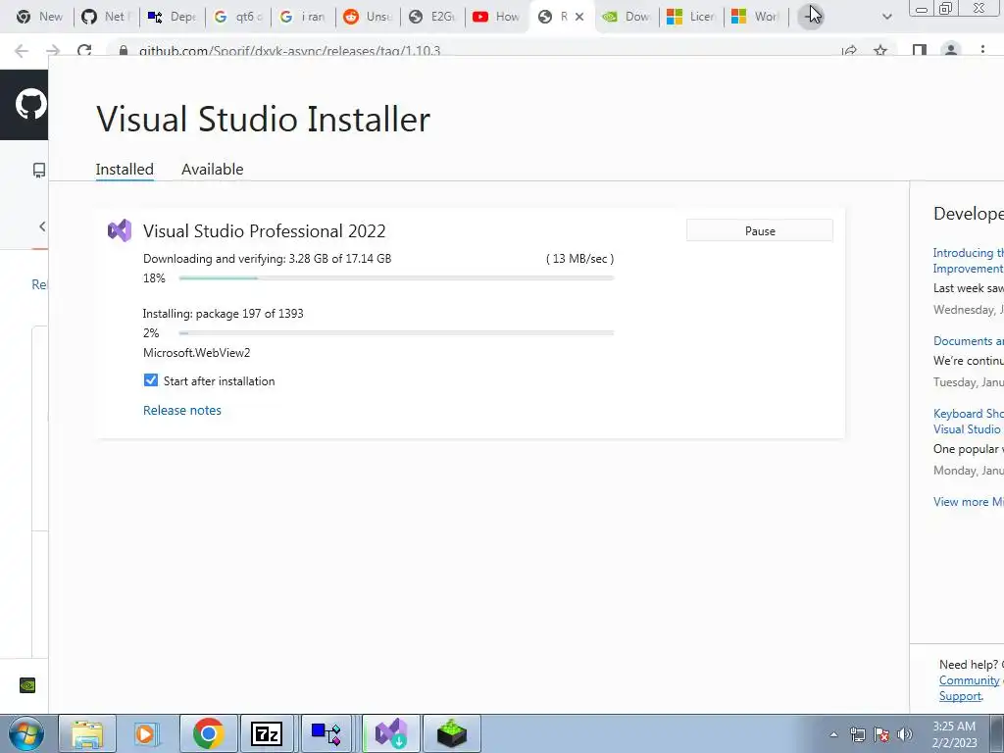Switch to the Reddit Unsu tab
Screen dimensions: 1004x753
tap(368, 17)
